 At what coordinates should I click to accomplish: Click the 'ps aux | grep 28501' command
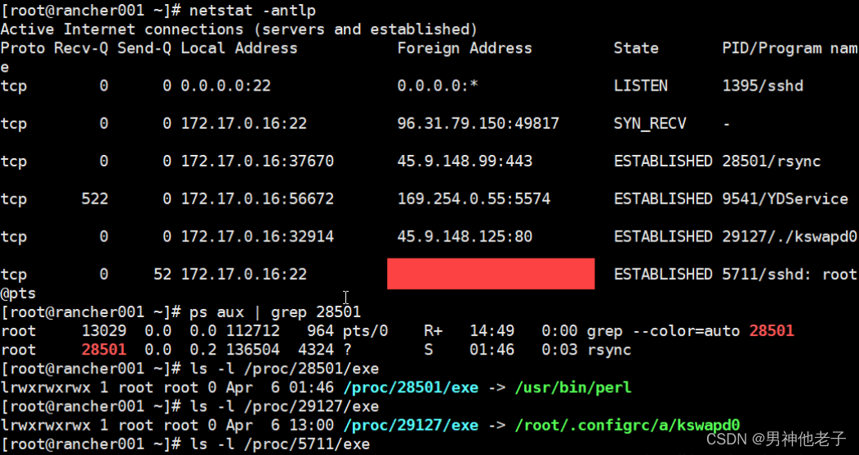point(275,312)
